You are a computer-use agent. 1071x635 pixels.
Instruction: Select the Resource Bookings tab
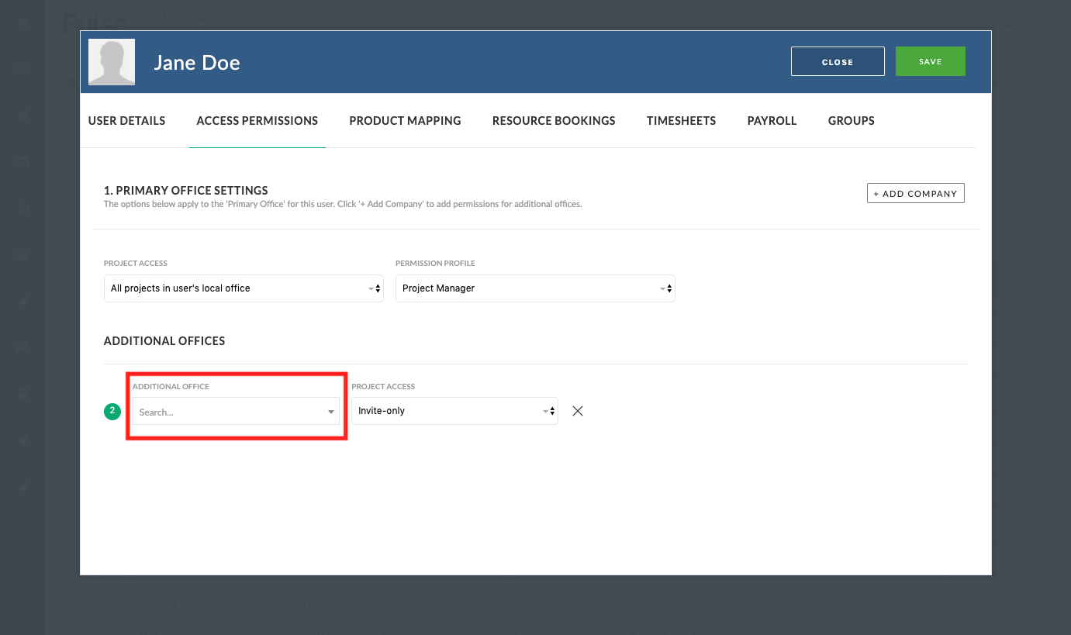coord(553,121)
